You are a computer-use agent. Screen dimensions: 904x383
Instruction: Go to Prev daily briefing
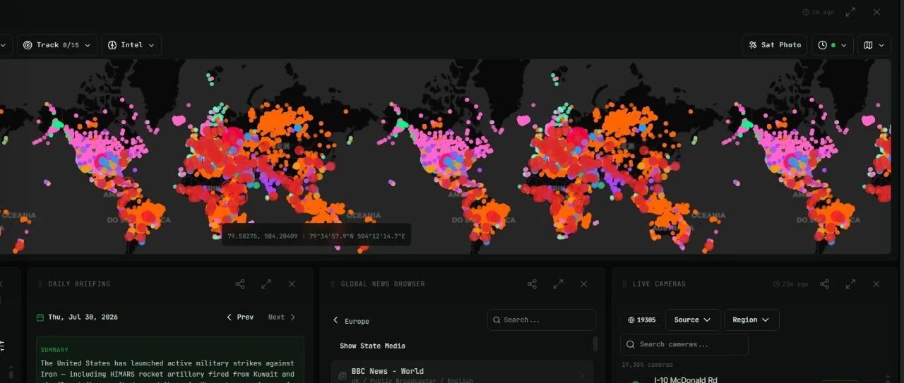[240, 317]
